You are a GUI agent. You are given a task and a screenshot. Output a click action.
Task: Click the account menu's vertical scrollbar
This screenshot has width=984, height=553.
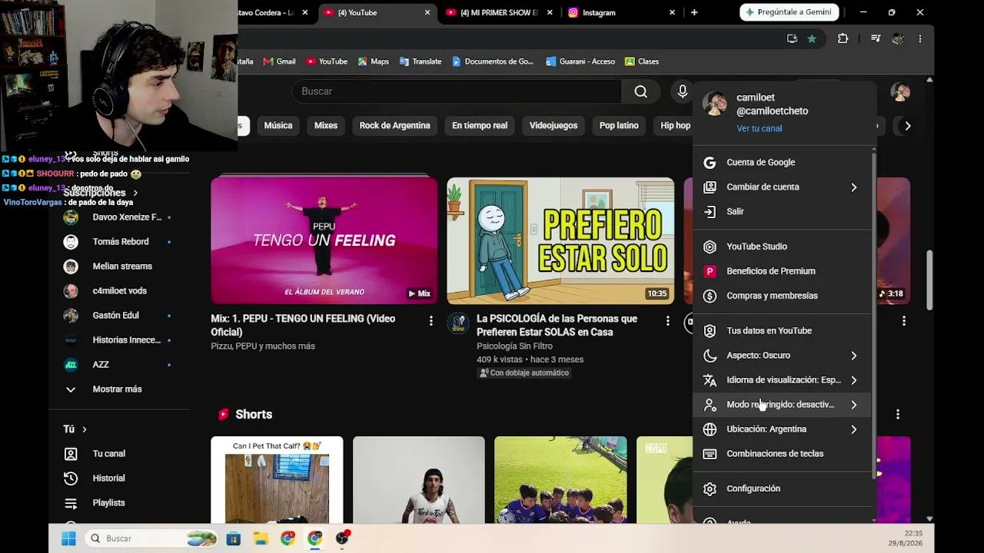click(x=873, y=315)
